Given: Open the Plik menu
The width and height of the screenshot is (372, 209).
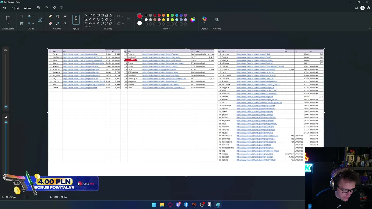Looking at the screenshot, I should pos(4,8).
